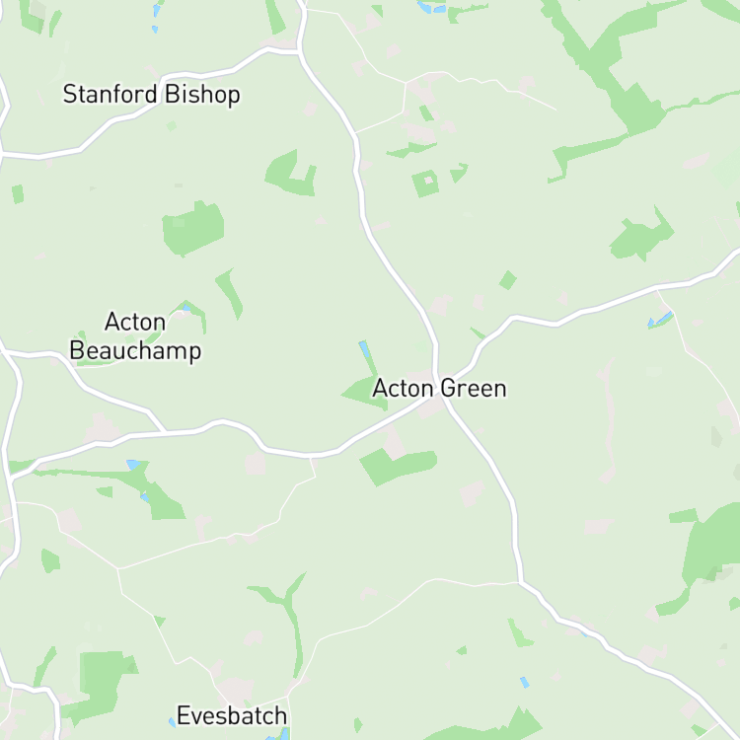Click the Acton Green place name

(x=439, y=389)
